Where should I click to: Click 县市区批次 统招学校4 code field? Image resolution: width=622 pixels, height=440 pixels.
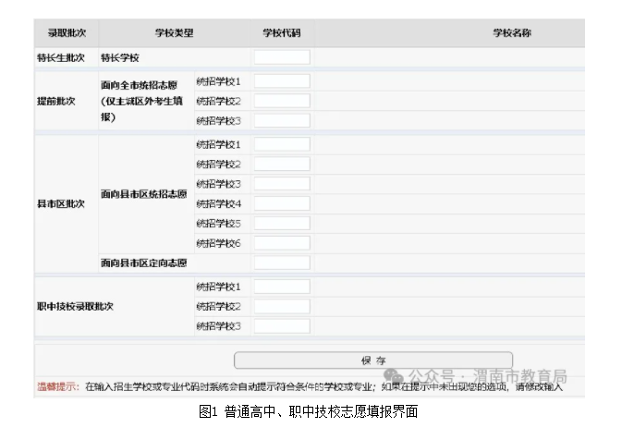[x=282, y=203]
